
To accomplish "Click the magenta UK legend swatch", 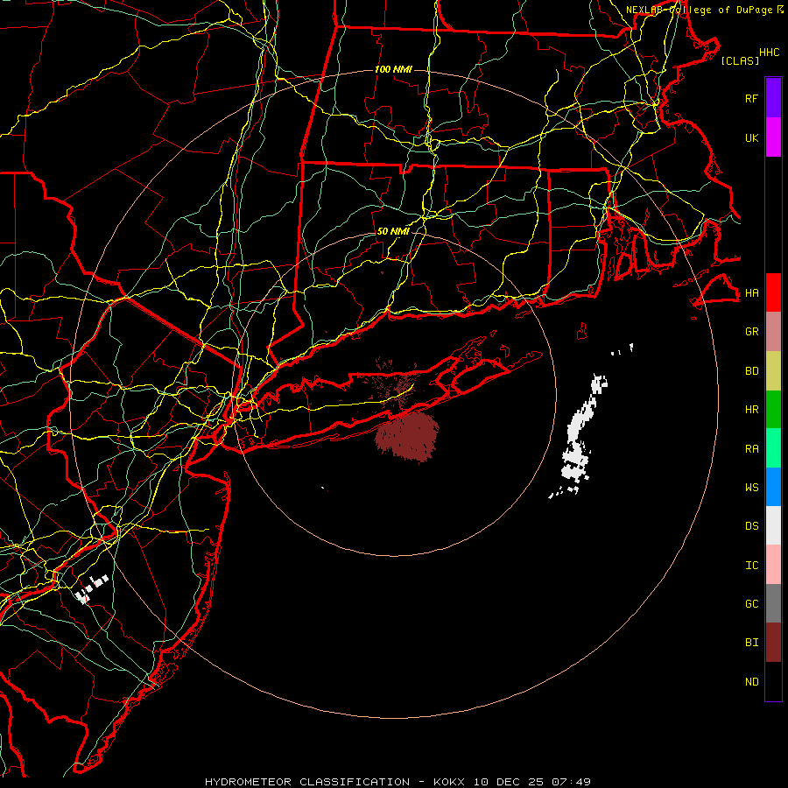I will coord(773,137).
